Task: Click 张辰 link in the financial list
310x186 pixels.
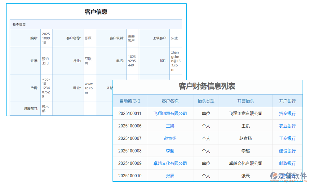Action: click(x=170, y=175)
